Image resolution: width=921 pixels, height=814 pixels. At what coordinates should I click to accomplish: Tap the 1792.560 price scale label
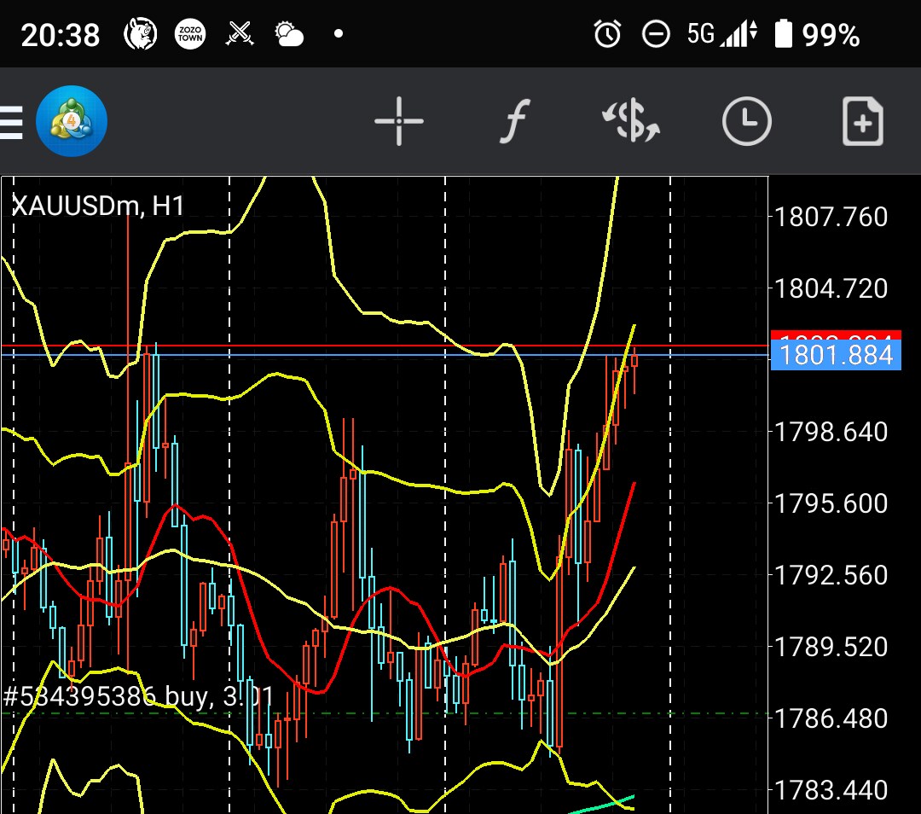[831, 575]
